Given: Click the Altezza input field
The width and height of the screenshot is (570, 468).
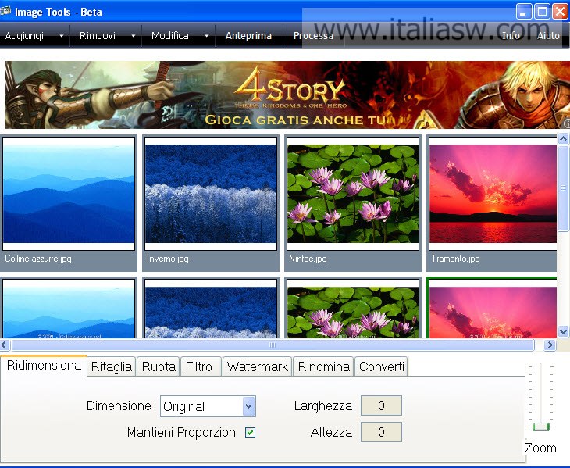Looking at the screenshot, I should [x=381, y=432].
